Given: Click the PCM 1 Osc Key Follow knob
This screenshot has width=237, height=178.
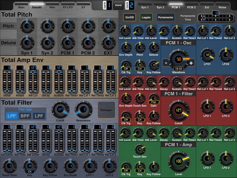Looking at the screenshot, I should pos(154,65).
